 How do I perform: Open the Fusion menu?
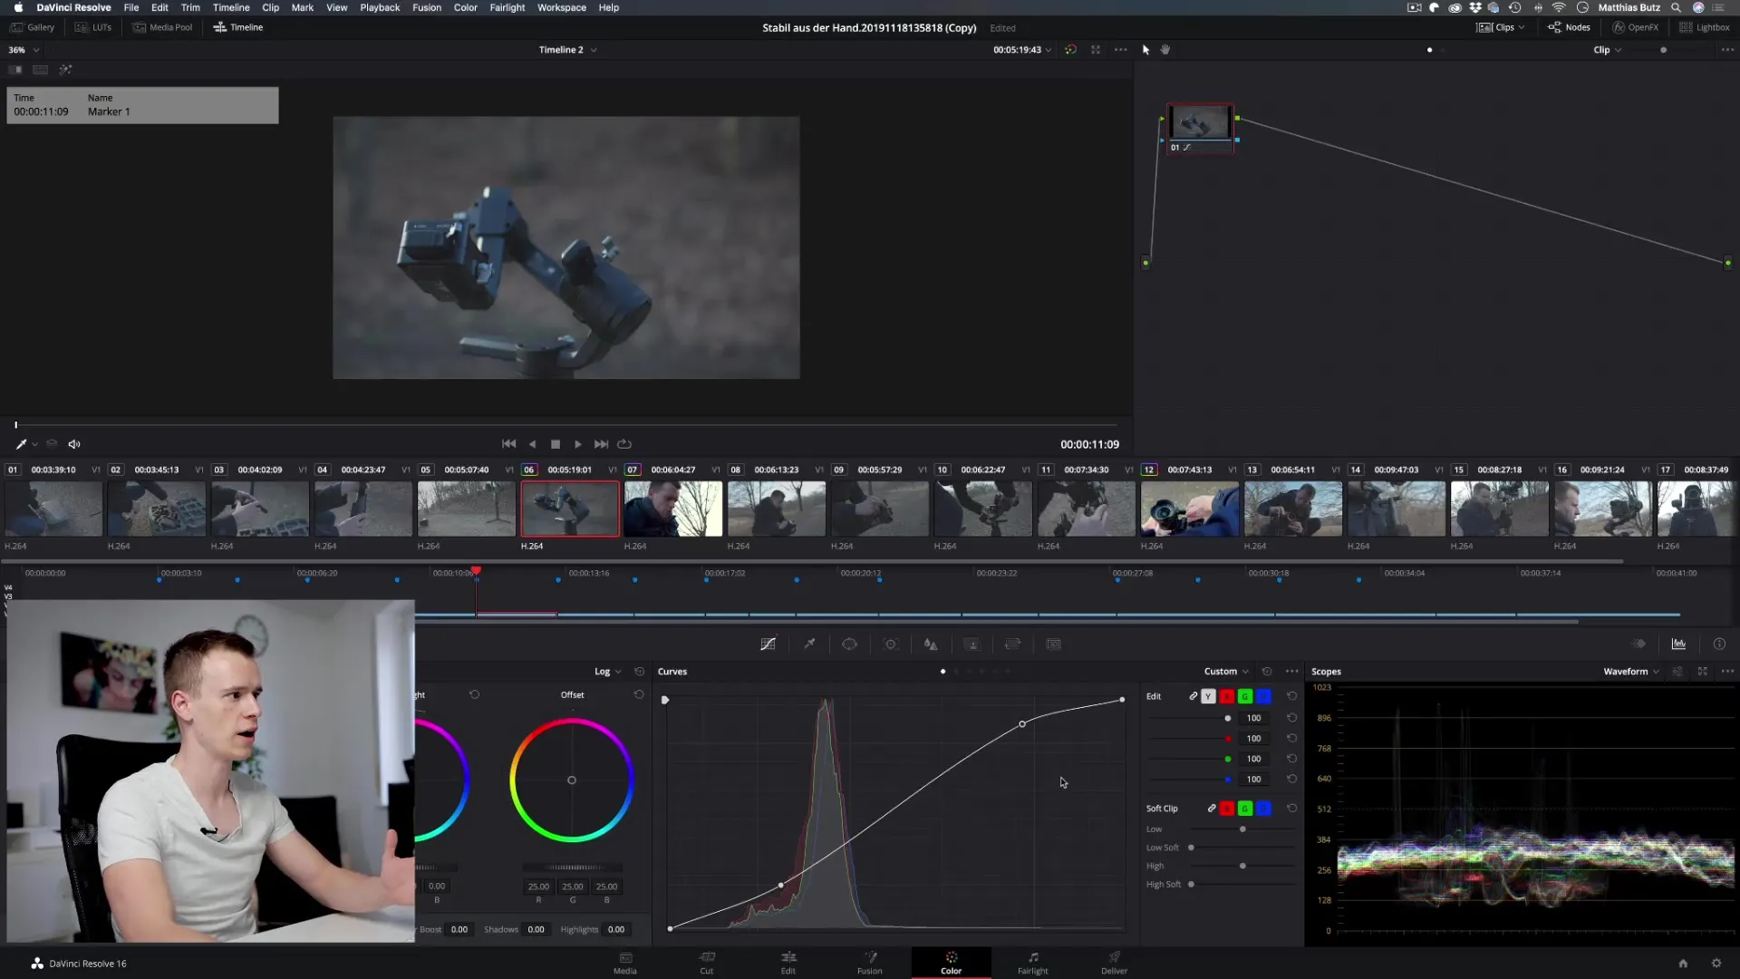pyautogui.click(x=427, y=7)
